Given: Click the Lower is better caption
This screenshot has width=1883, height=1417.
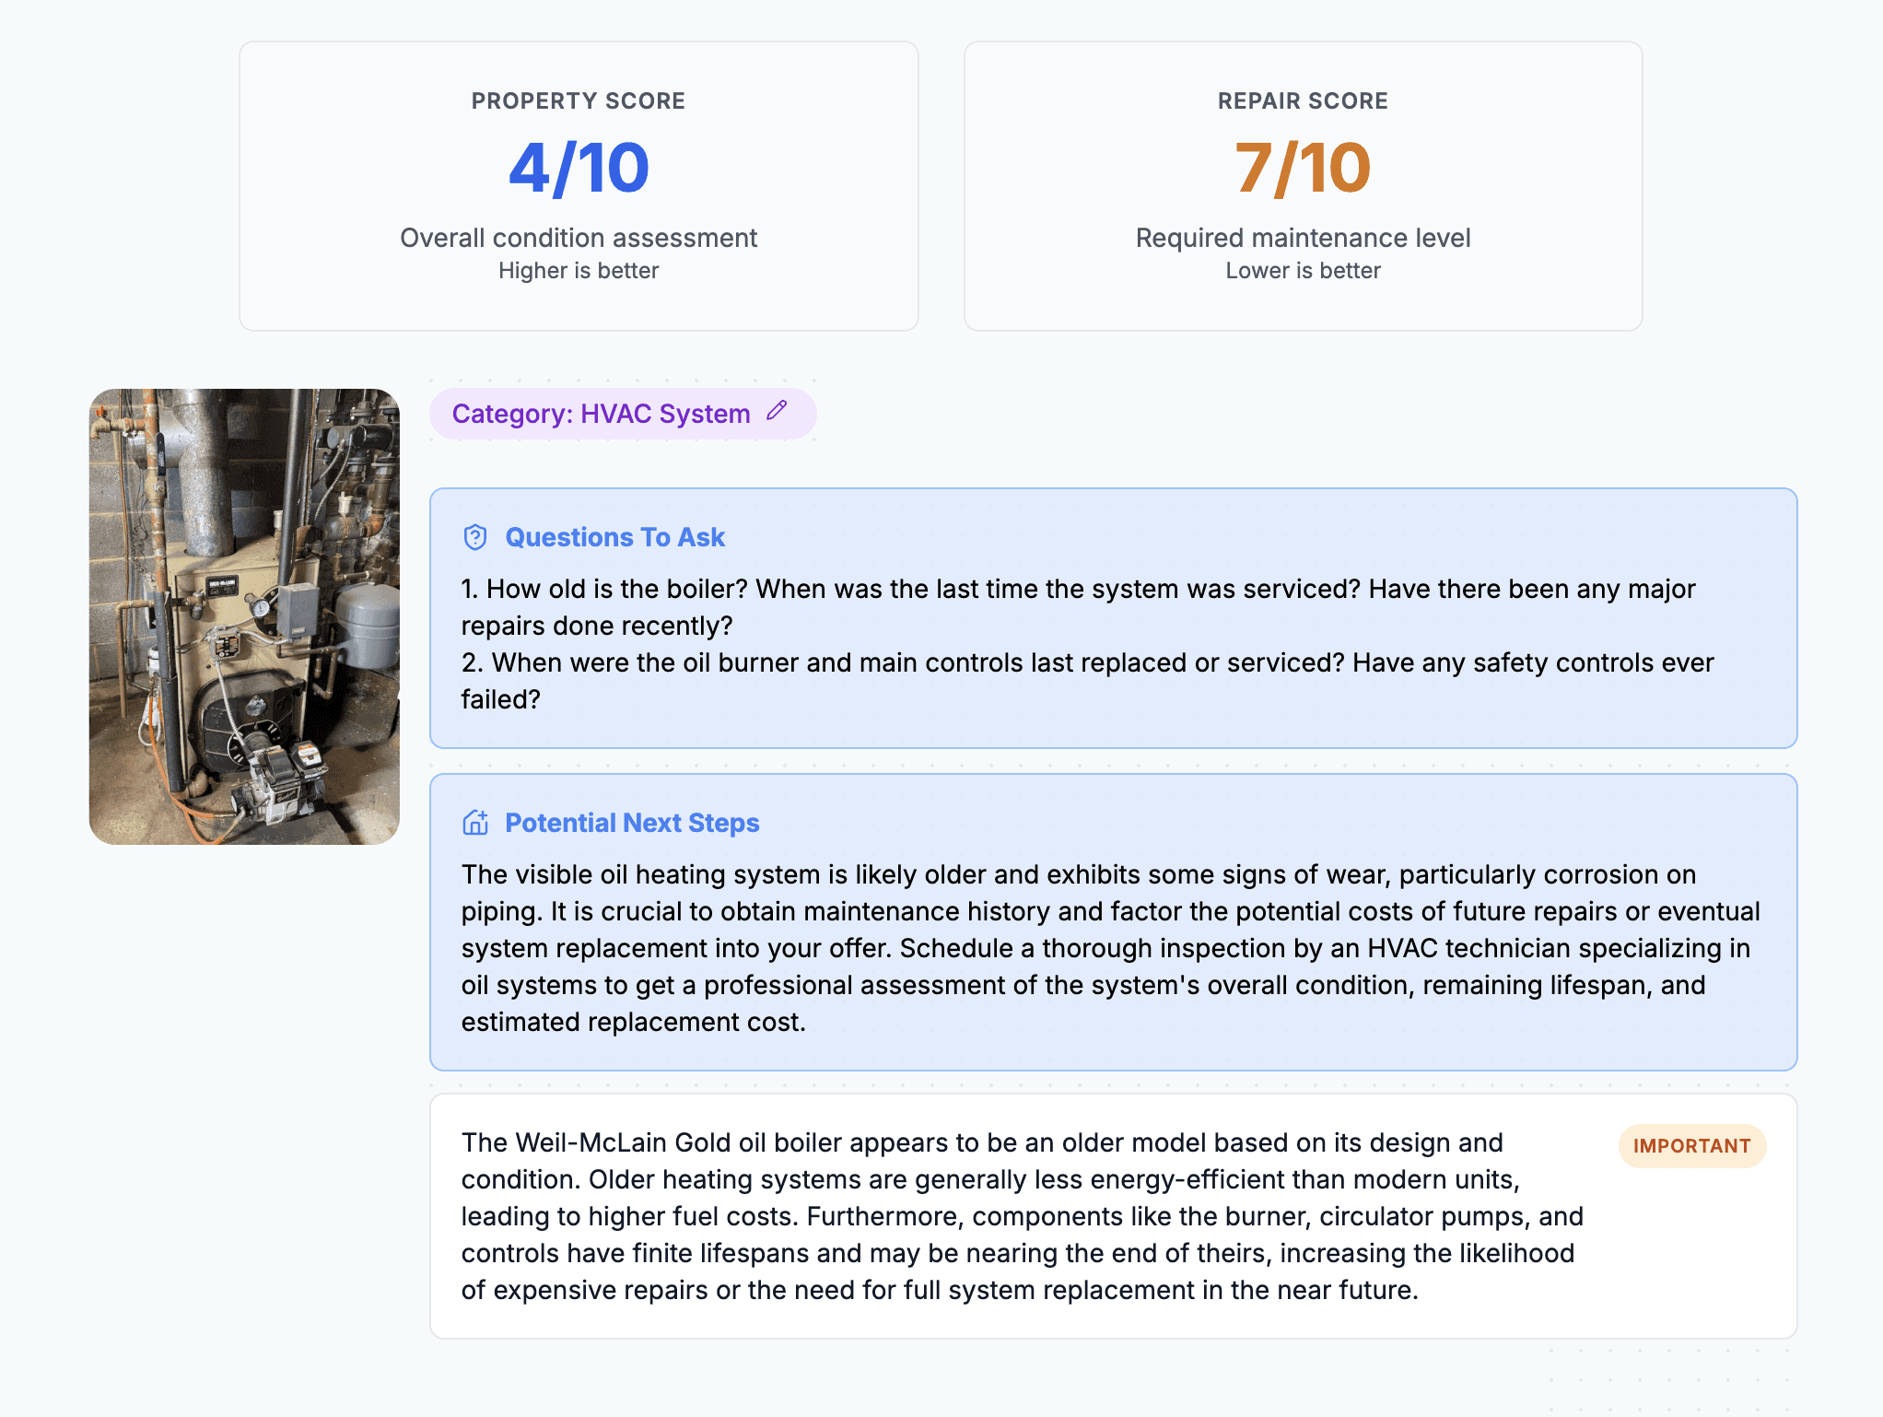Looking at the screenshot, I should (x=1303, y=270).
